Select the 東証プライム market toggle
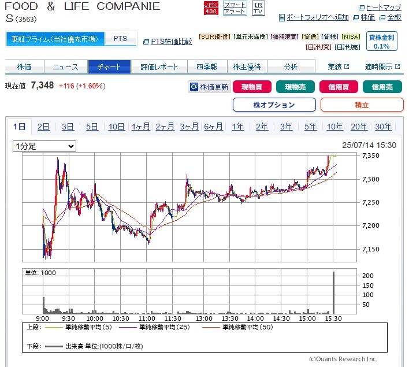The height and width of the screenshot is (367, 409). click(x=55, y=39)
